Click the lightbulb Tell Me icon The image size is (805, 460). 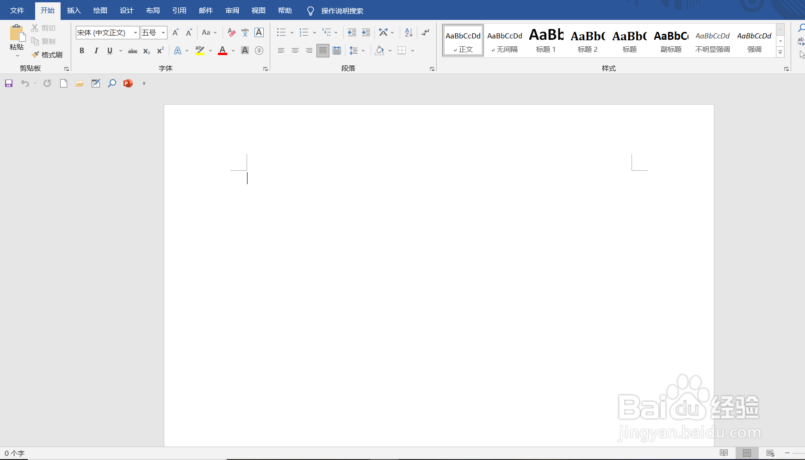(x=310, y=11)
